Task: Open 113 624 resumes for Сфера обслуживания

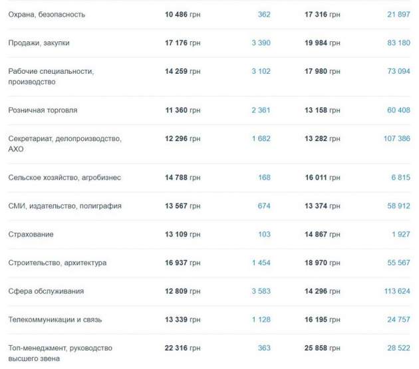Action: coord(397,291)
